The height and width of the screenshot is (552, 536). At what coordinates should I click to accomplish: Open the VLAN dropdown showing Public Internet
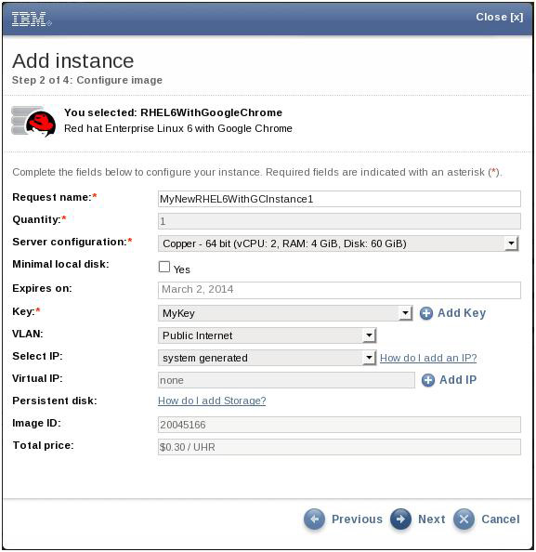[x=268, y=335]
